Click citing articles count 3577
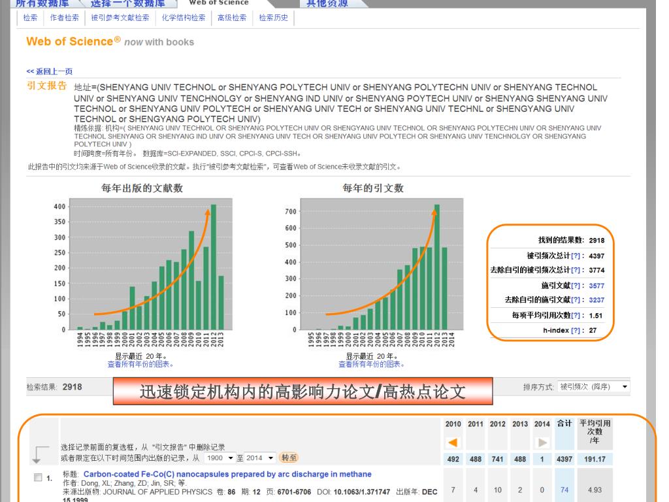Image resolution: width=669 pixels, height=502 pixels. coord(596,286)
